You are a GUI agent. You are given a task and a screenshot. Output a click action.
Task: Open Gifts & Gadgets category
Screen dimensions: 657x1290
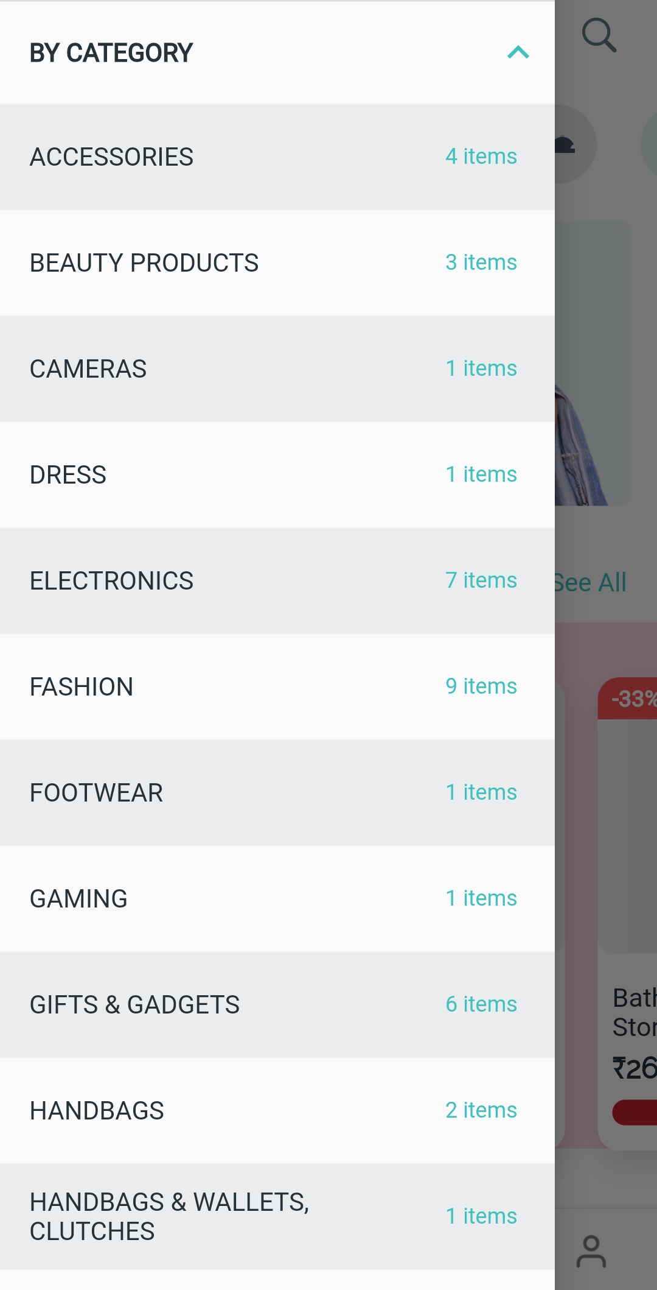(x=277, y=1005)
